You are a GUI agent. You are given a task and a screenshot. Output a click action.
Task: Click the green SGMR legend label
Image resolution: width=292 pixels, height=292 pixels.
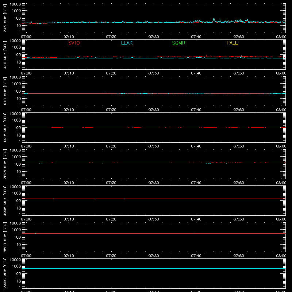click(x=178, y=43)
